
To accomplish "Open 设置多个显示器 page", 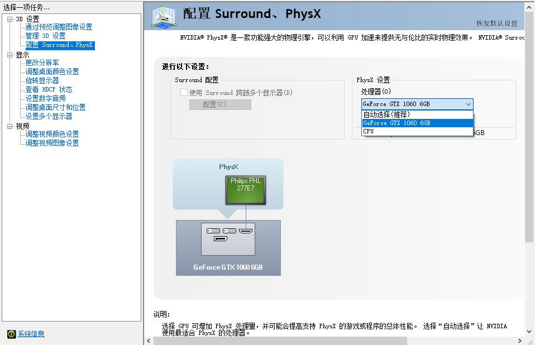I will 49,116.
